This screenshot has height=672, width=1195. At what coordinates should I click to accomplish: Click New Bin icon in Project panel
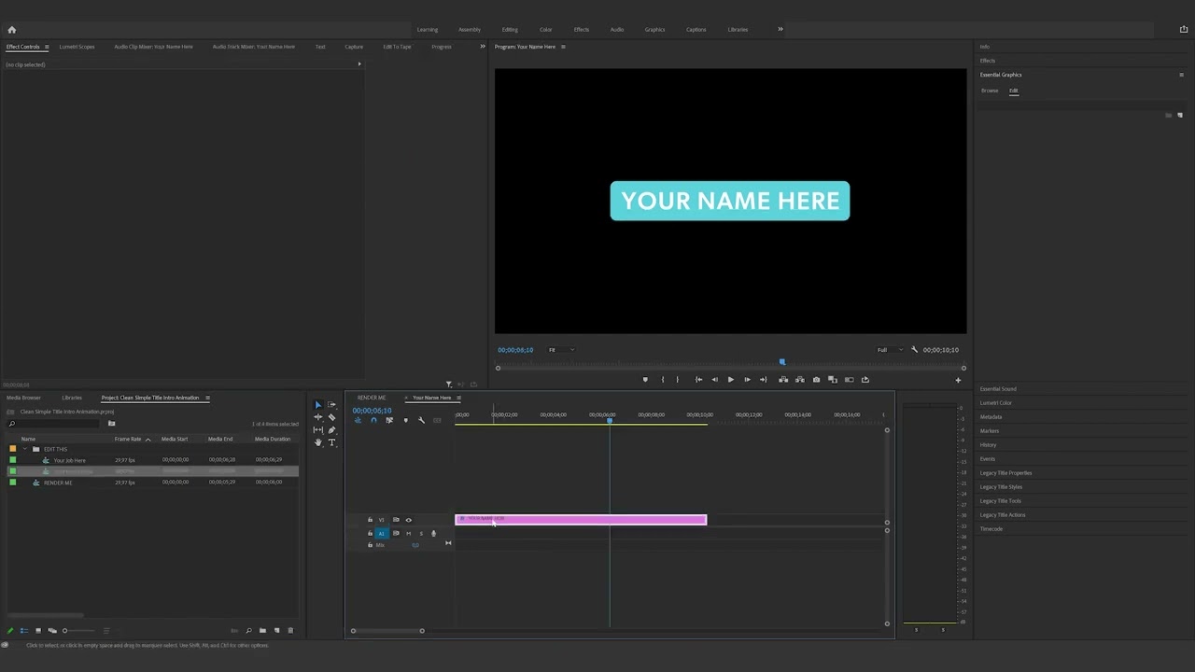(x=262, y=631)
